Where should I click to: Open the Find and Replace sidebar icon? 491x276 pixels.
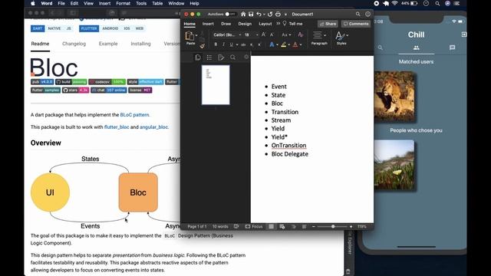(232, 58)
